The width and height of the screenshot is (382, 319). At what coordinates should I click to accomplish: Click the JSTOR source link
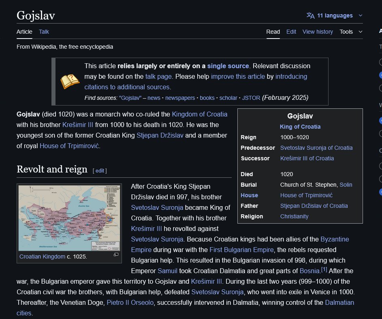[x=250, y=98]
